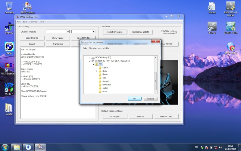
Task: Launch the NCS-Expert desktop shortcut
Action: tap(8, 69)
